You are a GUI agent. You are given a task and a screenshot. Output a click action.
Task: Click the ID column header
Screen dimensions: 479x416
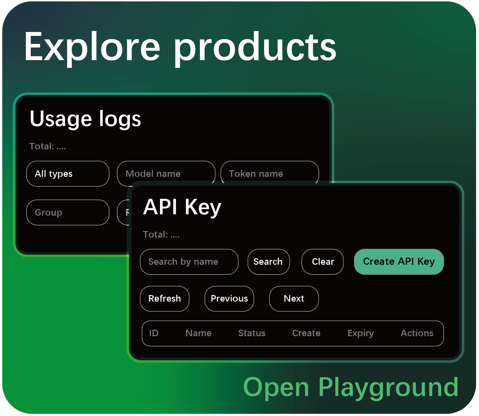click(x=154, y=333)
